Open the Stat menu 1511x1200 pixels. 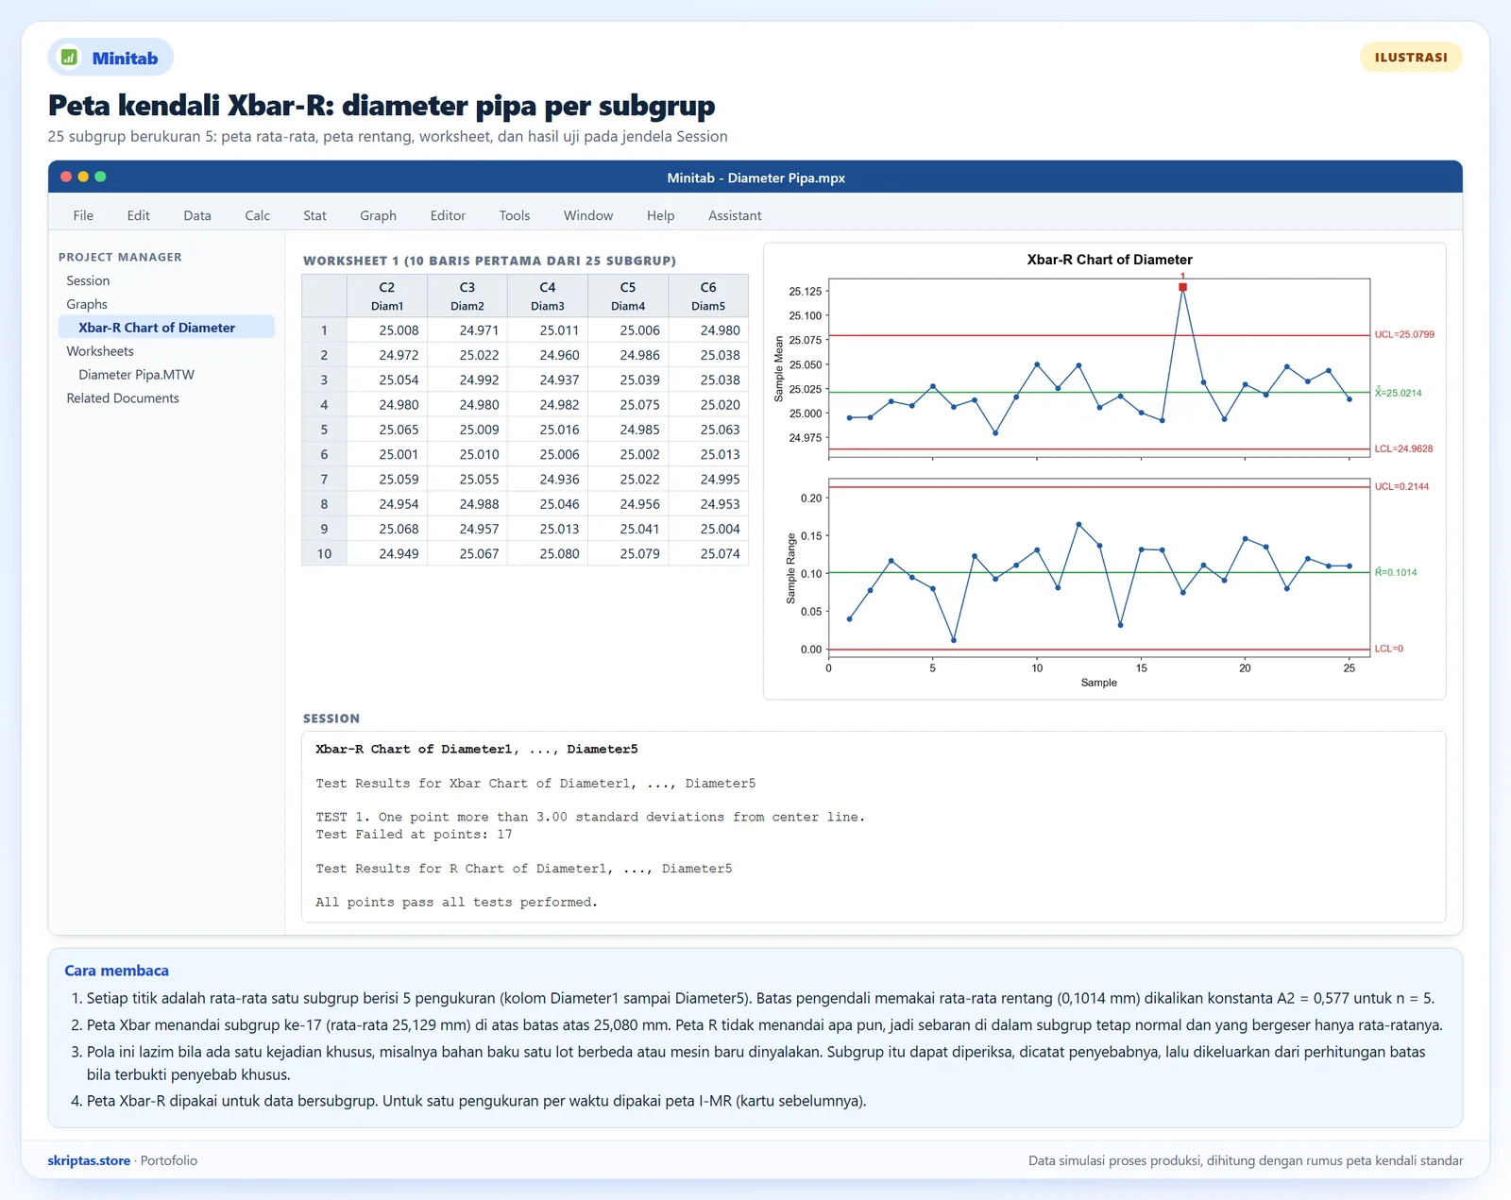coord(314,215)
